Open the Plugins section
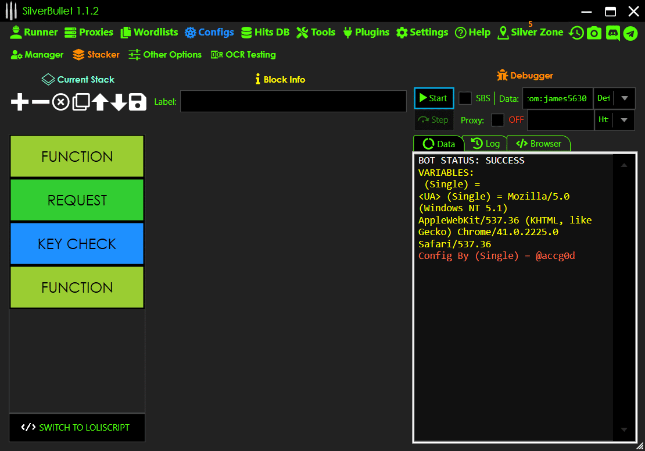Screen dimensions: 645x451 pos(366,32)
